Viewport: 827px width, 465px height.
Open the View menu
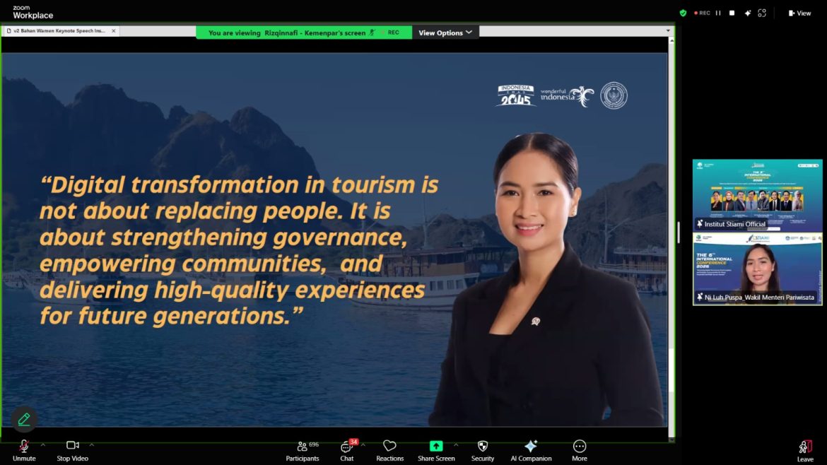799,13
